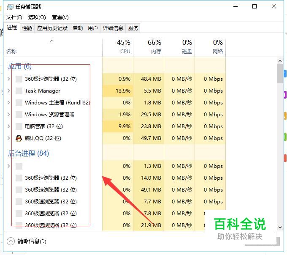Expand the unnamed first background process

tap(8, 166)
